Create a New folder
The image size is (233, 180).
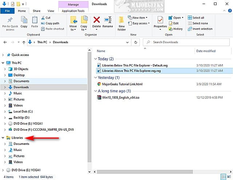pos(122,24)
